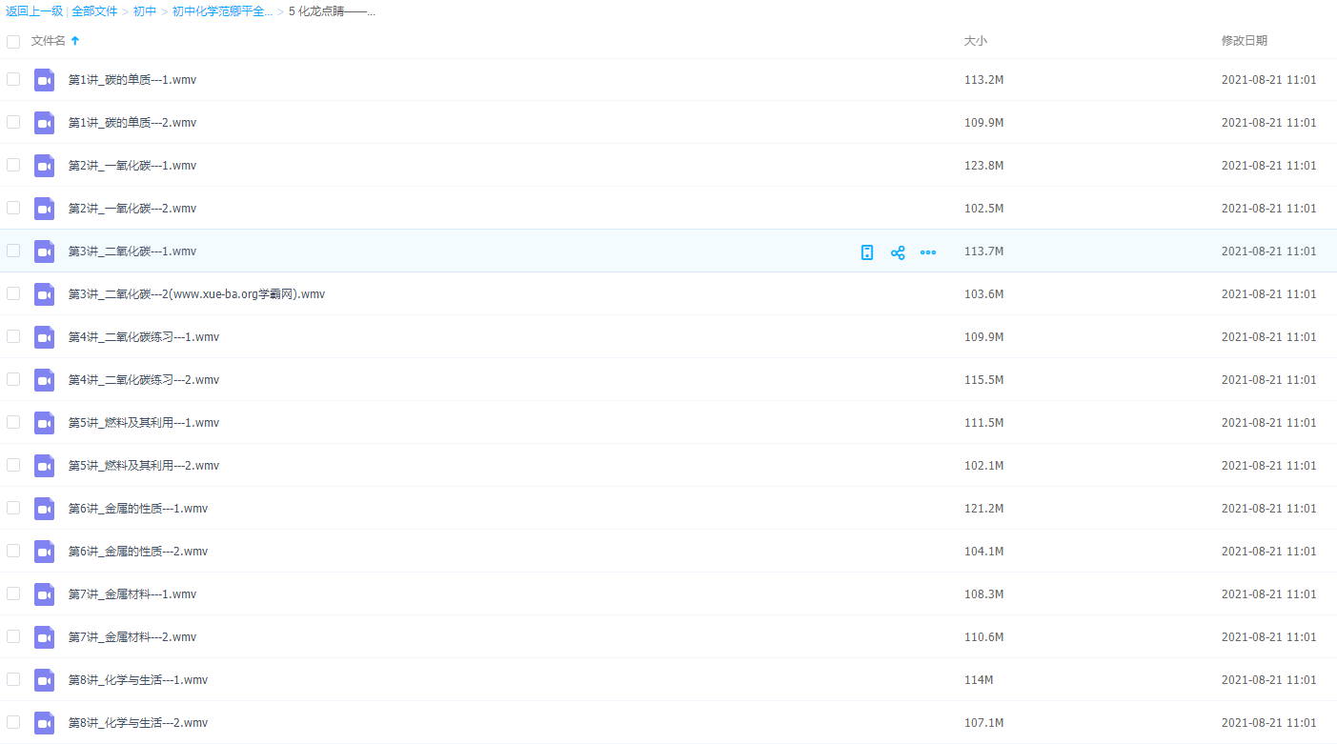Viewport: 1337px width, 744px height.
Task: Open breadcrumb folder 初中化学范卿平全...
Action: point(222,11)
